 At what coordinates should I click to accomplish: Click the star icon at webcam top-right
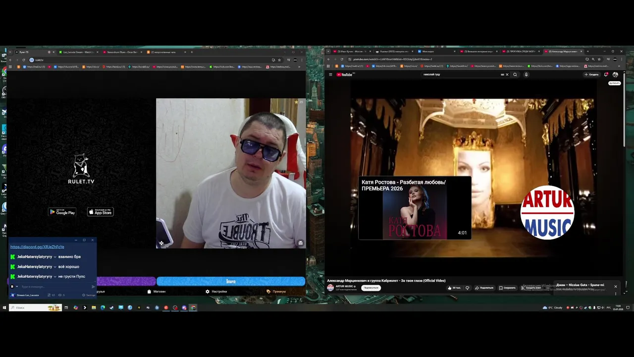coord(296,102)
